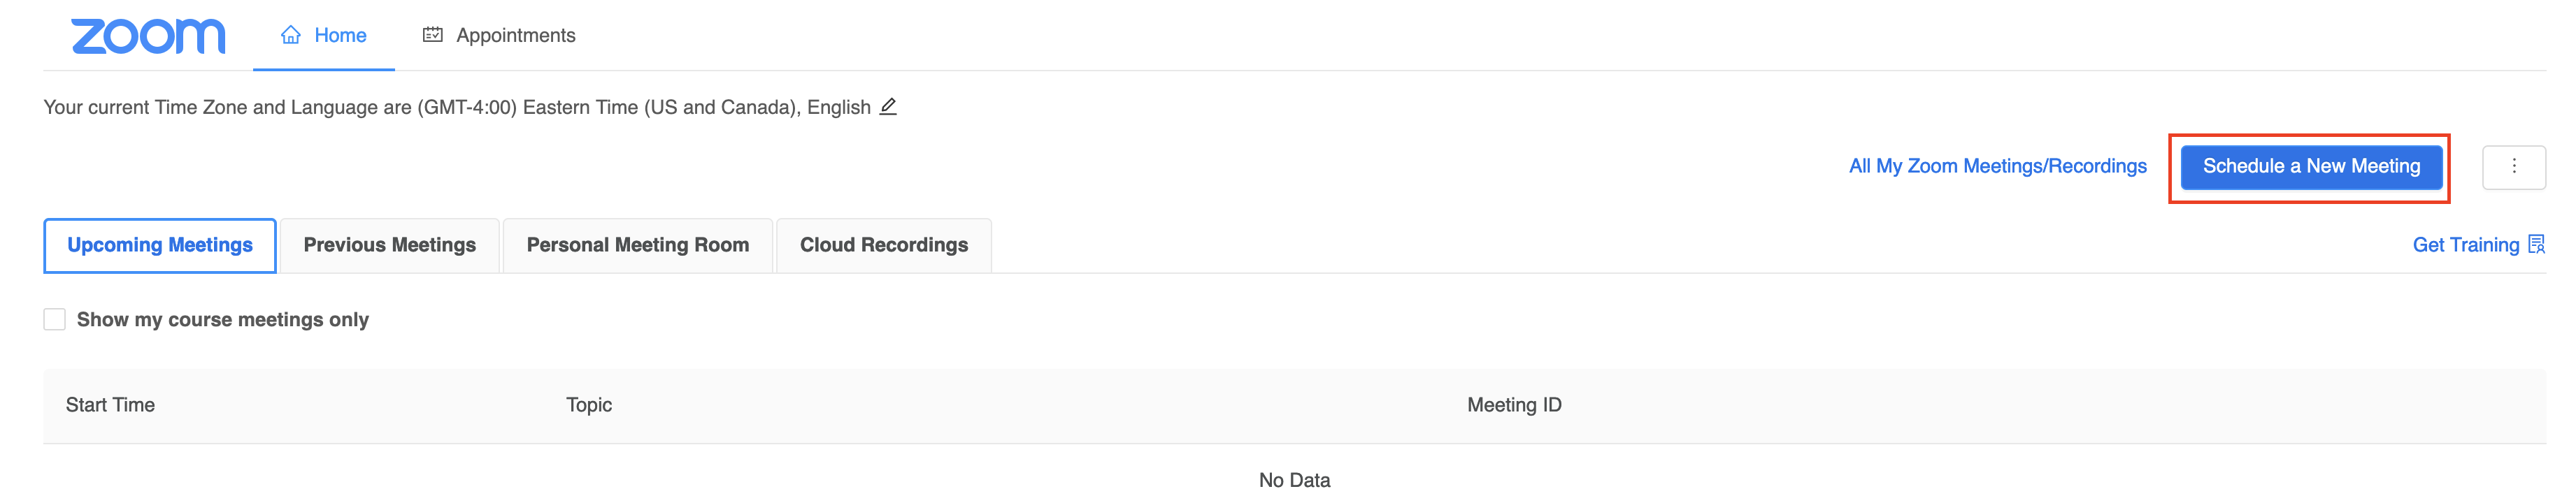2576x503 pixels.
Task: Click the Meeting ID column header
Action: pos(1513,405)
